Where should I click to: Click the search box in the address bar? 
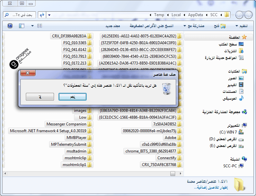pos(19,15)
